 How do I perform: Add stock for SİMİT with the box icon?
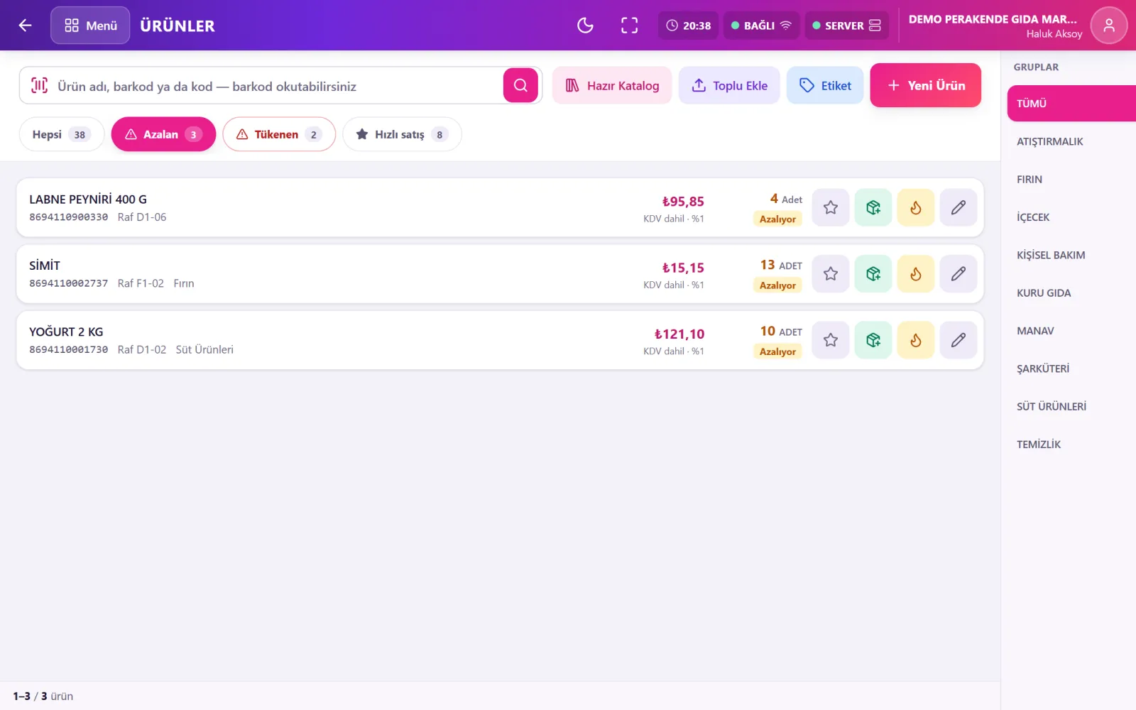(x=873, y=273)
